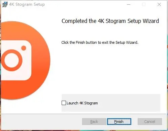The height and width of the screenshot is (131, 168).
Task: Click the installer icon in the title bar
Action: click(5, 4)
